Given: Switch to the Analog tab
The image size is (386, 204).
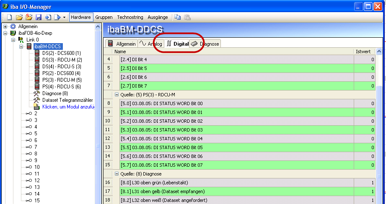Looking at the screenshot, I should click(150, 44).
